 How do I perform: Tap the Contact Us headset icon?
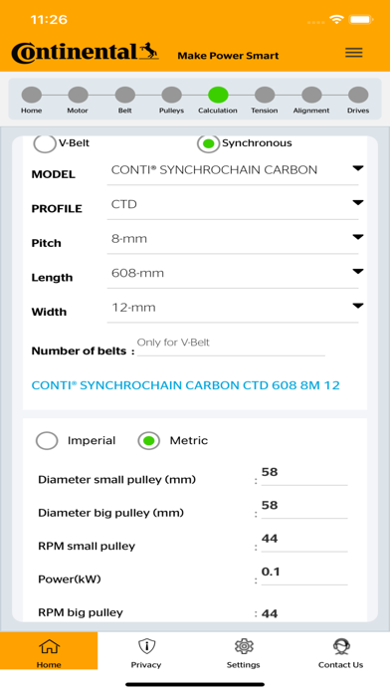pyautogui.click(x=341, y=646)
